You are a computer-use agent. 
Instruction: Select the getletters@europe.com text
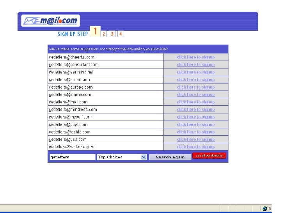[x=71, y=87]
